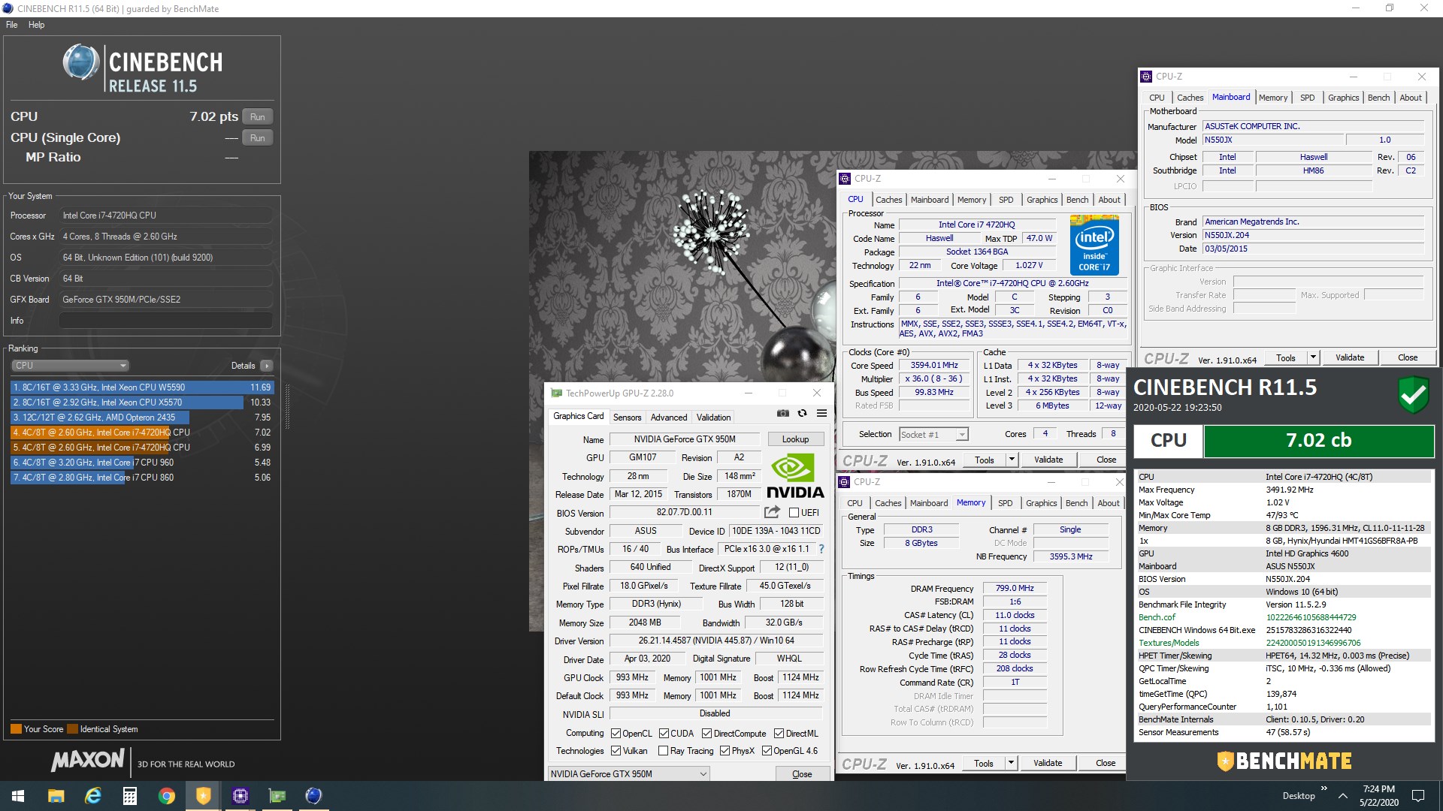This screenshot has width=1443, height=811.
Task: Open the Windows Start menu
Action: click(x=18, y=796)
